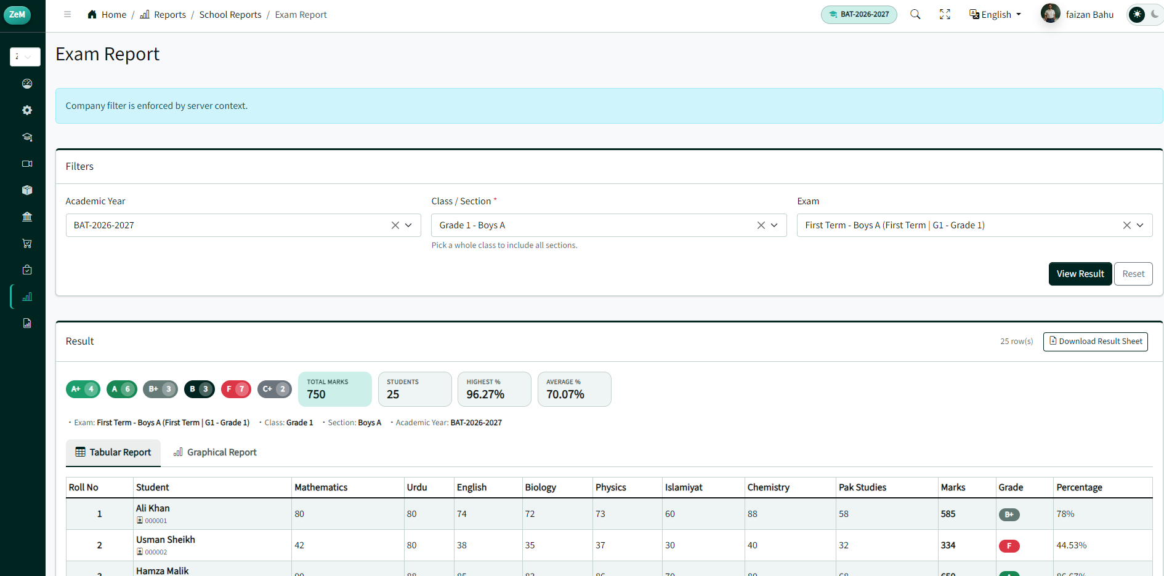
Task: Open the dashboard gauge icon in sidebar
Action: point(27,84)
